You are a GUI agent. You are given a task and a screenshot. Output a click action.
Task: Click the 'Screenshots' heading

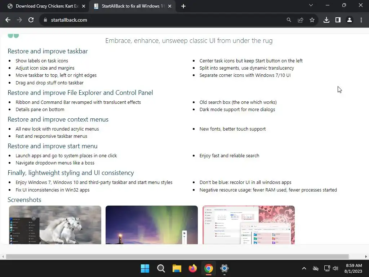[x=25, y=200]
